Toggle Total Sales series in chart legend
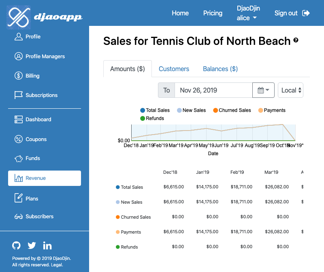Screen dimensions: 324x272 [x=155, y=110]
